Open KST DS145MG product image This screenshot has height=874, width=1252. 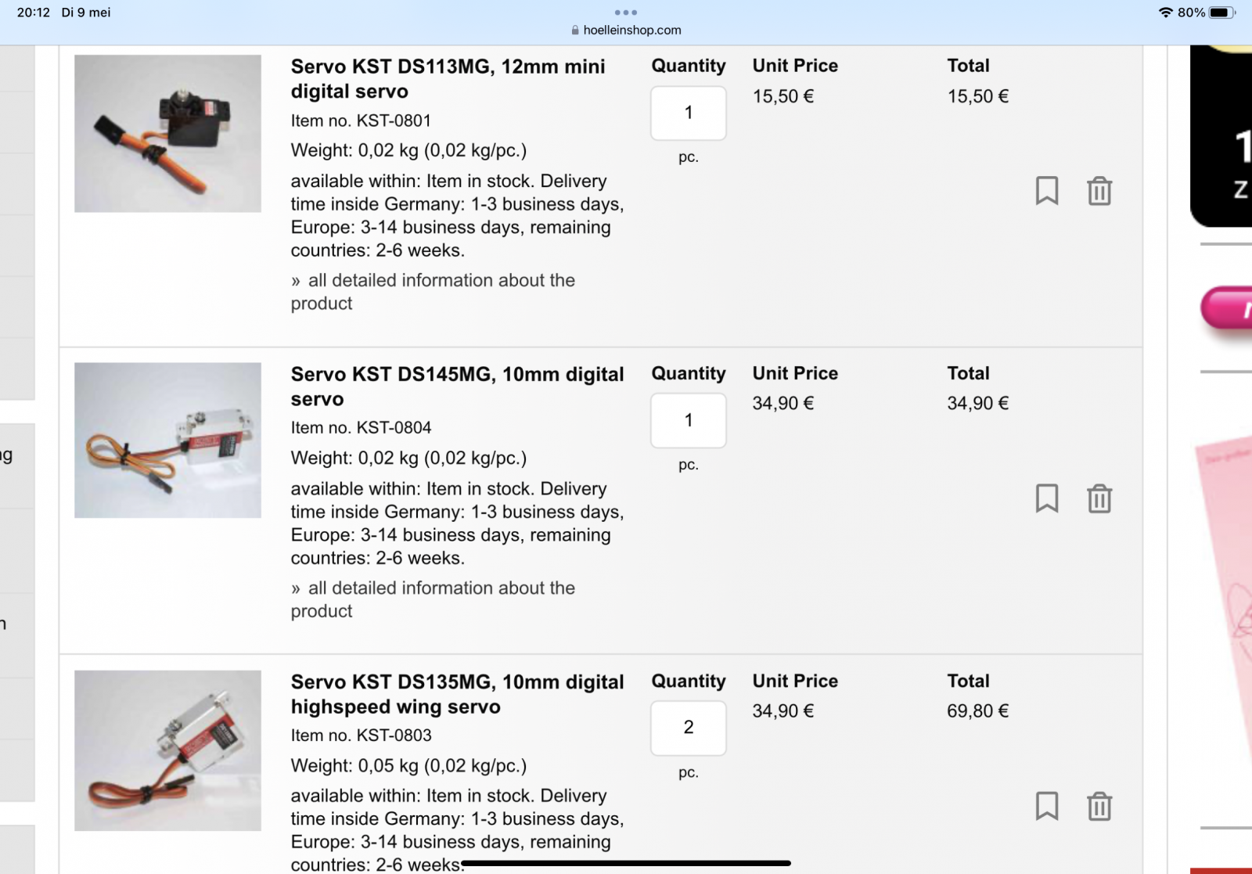click(x=168, y=441)
